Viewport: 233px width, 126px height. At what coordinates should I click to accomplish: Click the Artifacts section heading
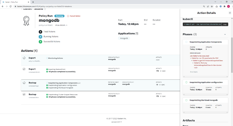tap(188, 120)
